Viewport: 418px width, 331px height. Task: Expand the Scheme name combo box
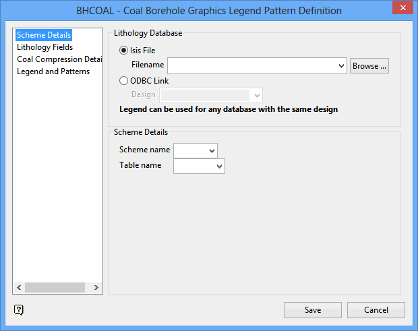coord(212,151)
